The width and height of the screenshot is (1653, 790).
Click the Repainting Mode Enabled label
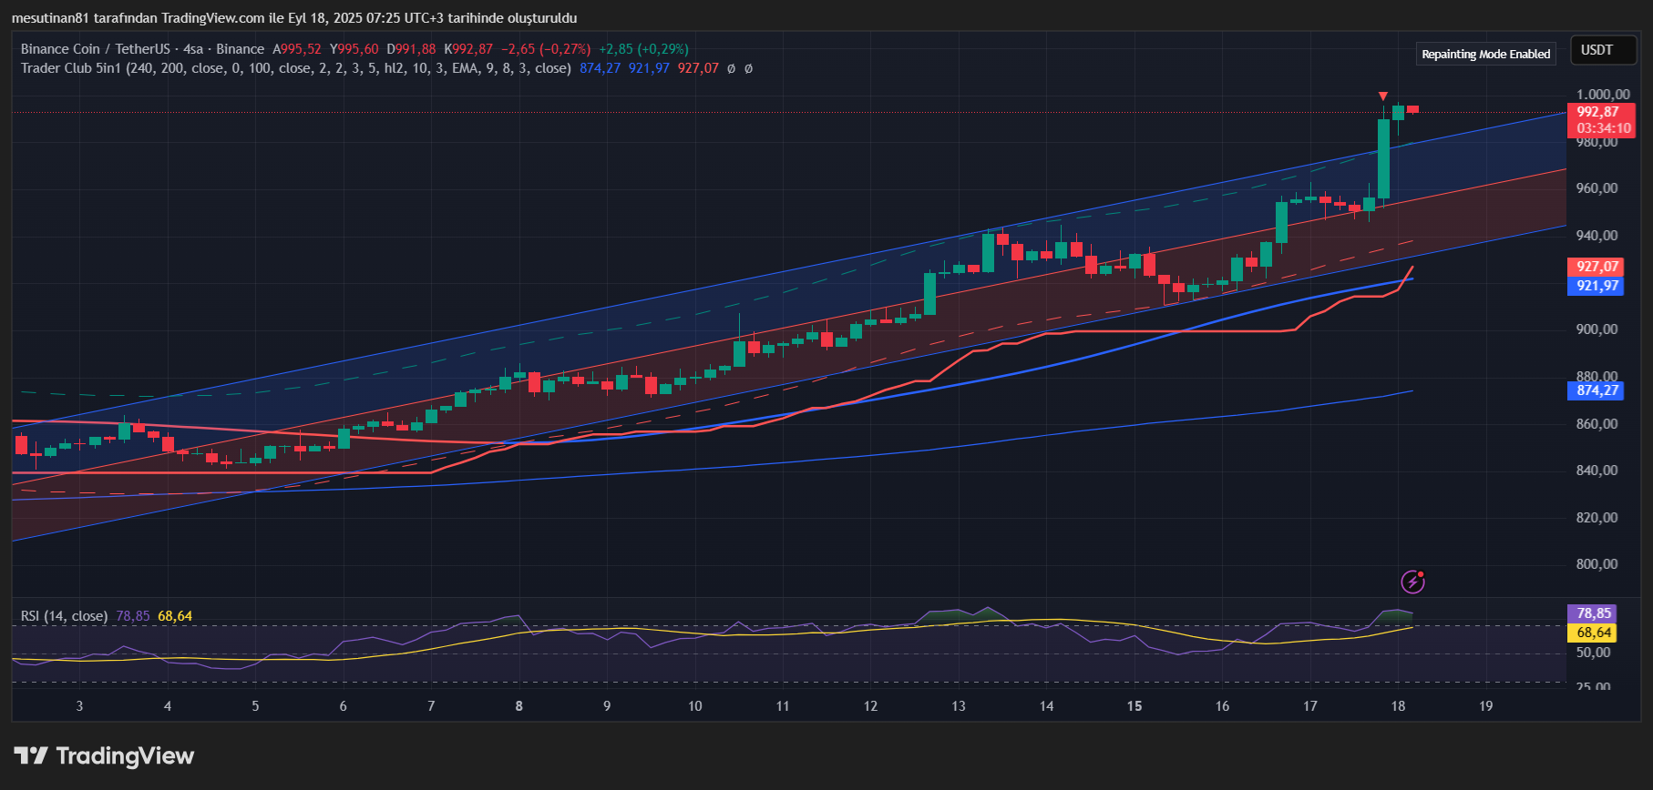(1485, 55)
